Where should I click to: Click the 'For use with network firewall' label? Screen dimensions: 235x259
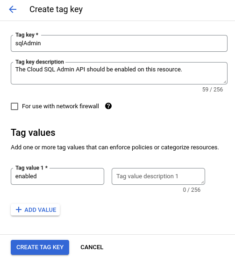[x=60, y=106]
